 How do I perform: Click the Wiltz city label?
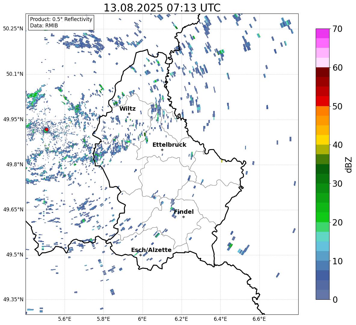tap(127, 109)
